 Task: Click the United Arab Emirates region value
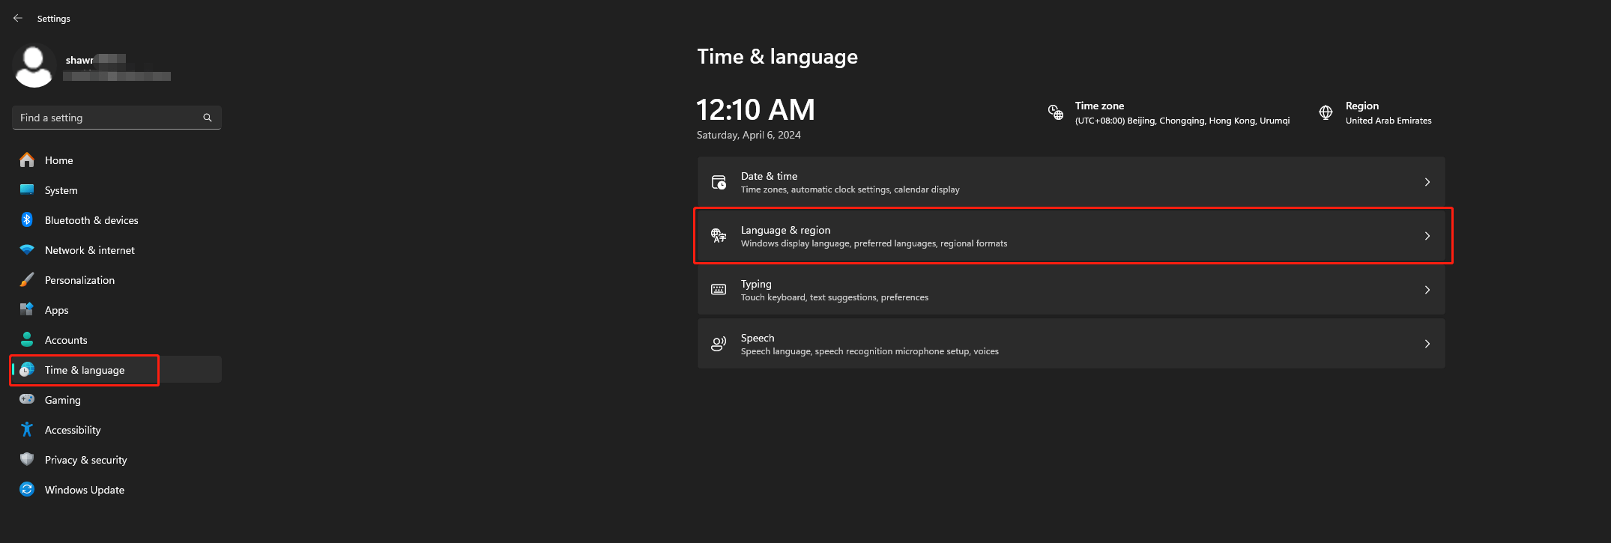point(1388,121)
